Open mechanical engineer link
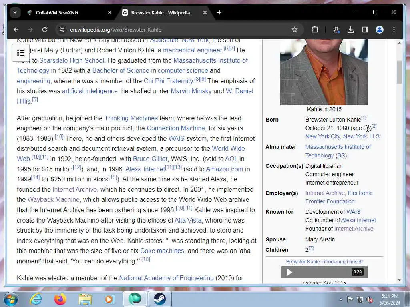The height and width of the screenshot is (307, 410). (193, 50)
